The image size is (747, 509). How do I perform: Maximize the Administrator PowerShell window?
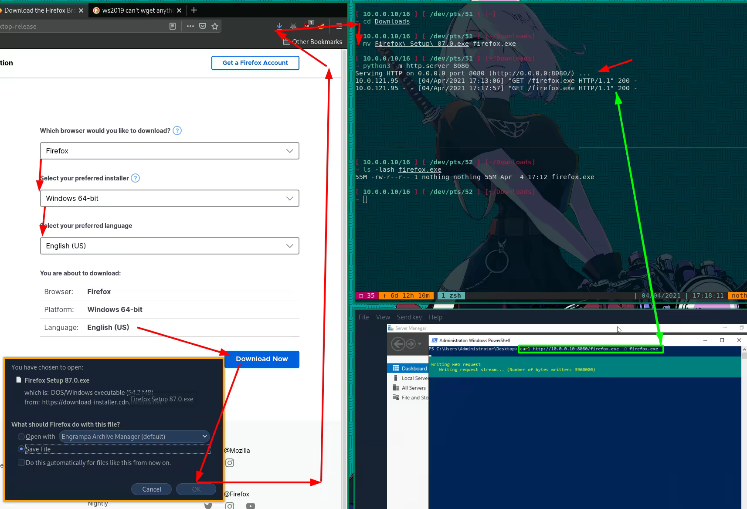coord(722,340)
